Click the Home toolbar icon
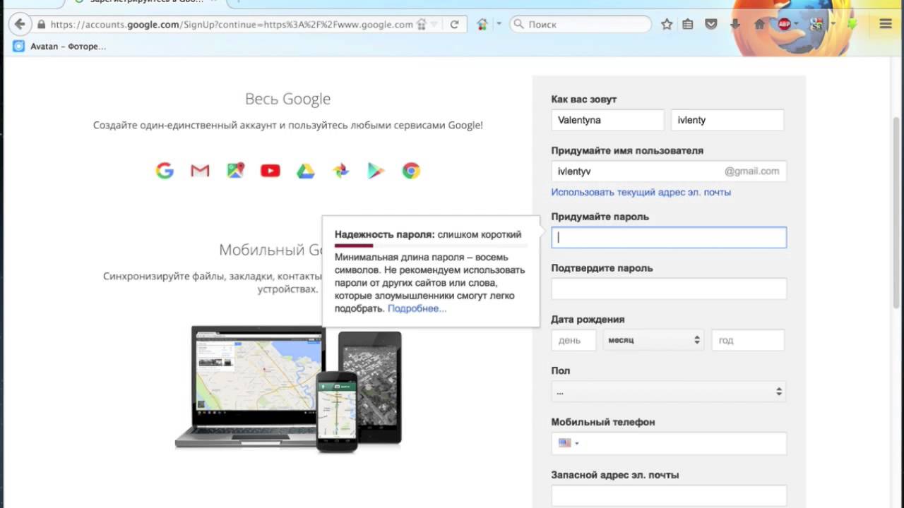Viewport: 904px width, 508px height. click(x=759, y=24)
